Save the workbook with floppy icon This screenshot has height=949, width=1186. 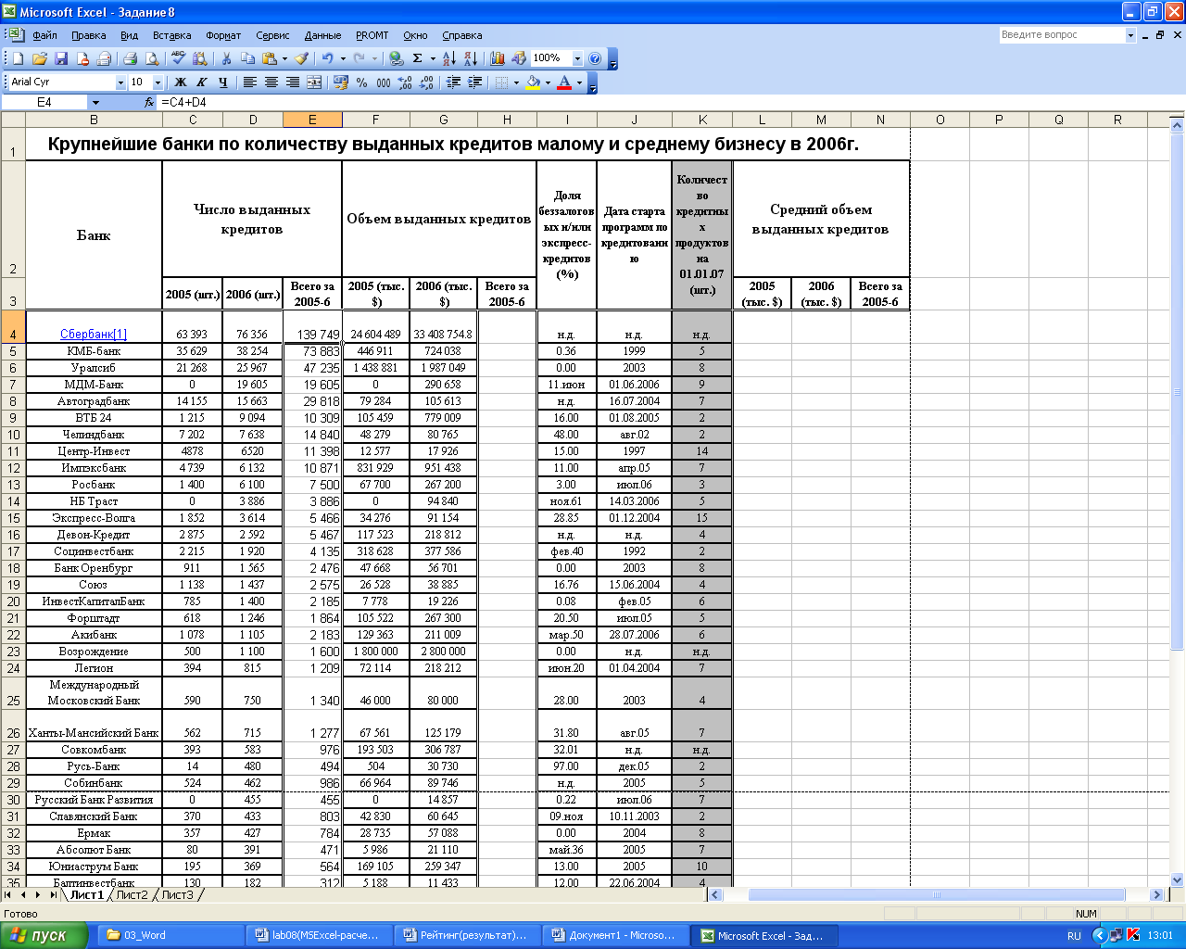click(61, 58)
